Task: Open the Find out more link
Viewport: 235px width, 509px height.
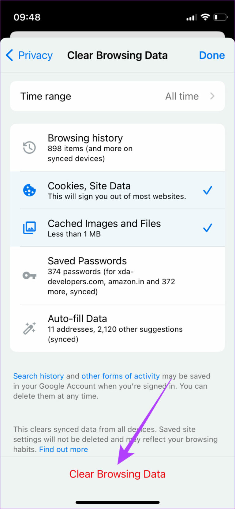Action: 63,449
